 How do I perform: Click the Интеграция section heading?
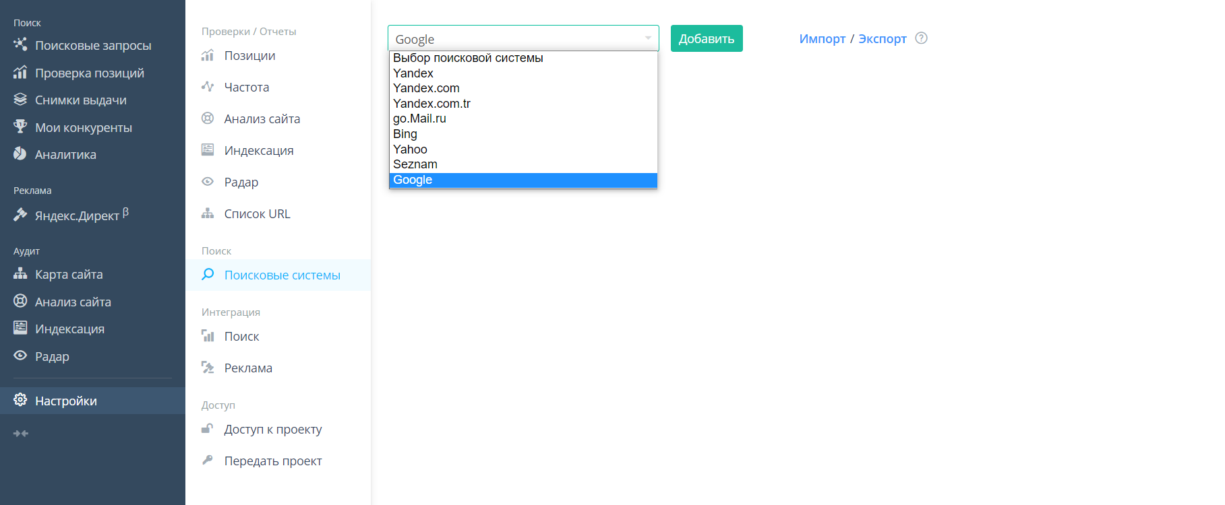[x=231, y=312]
